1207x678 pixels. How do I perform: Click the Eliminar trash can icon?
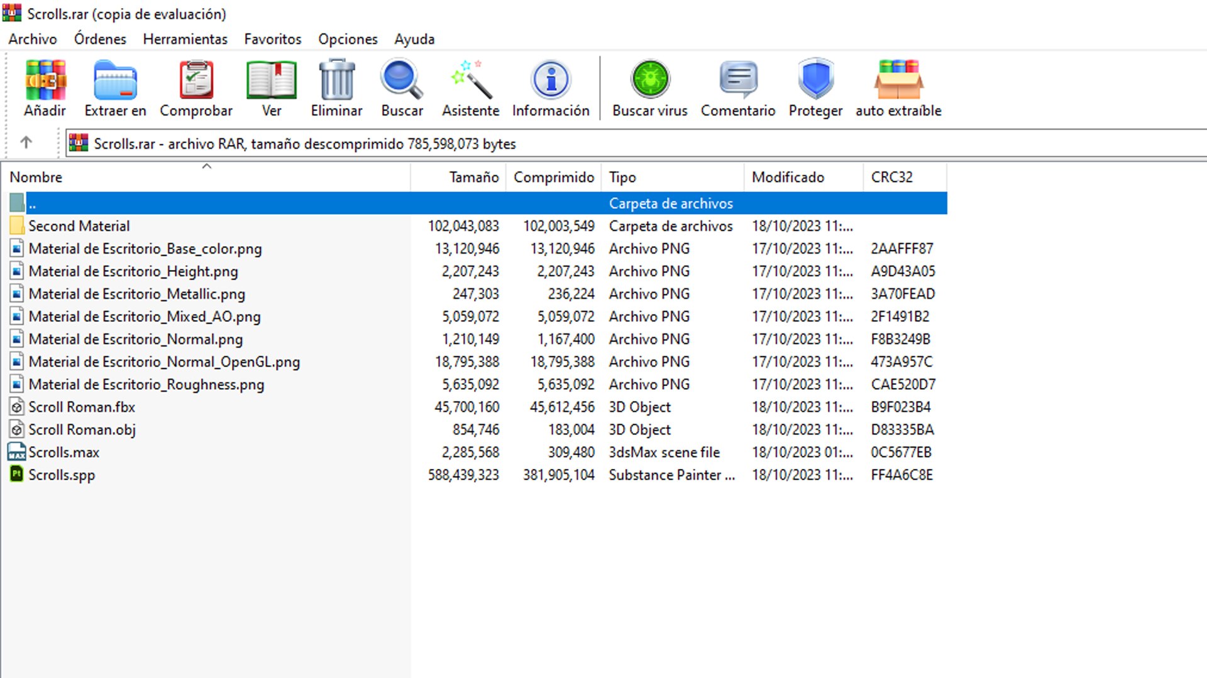336,80
